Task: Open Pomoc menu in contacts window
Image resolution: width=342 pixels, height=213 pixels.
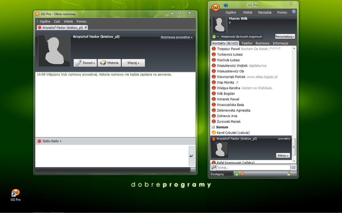Action: [282, 12]
